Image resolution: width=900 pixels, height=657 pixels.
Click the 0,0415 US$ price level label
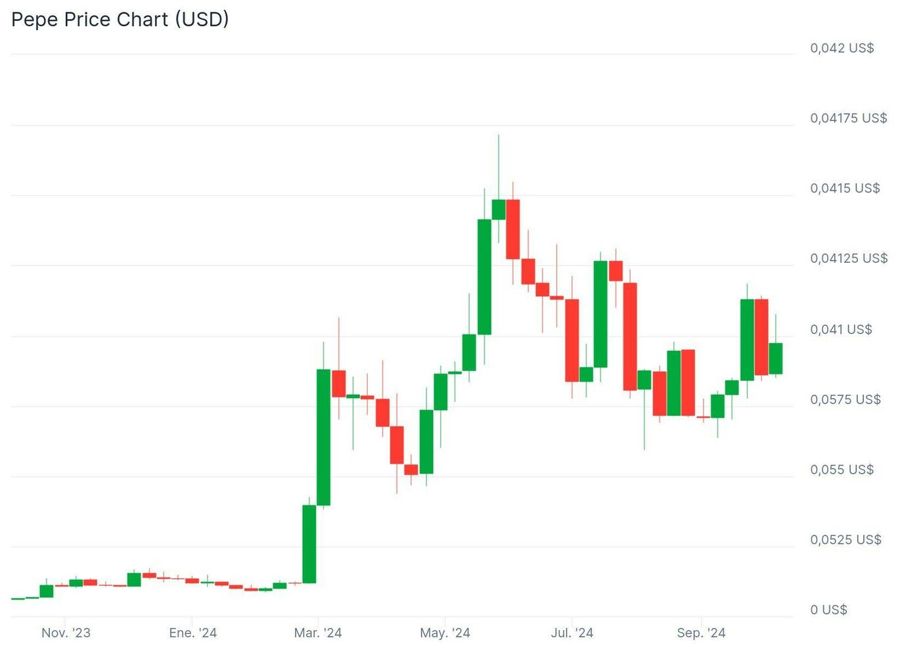845,189
